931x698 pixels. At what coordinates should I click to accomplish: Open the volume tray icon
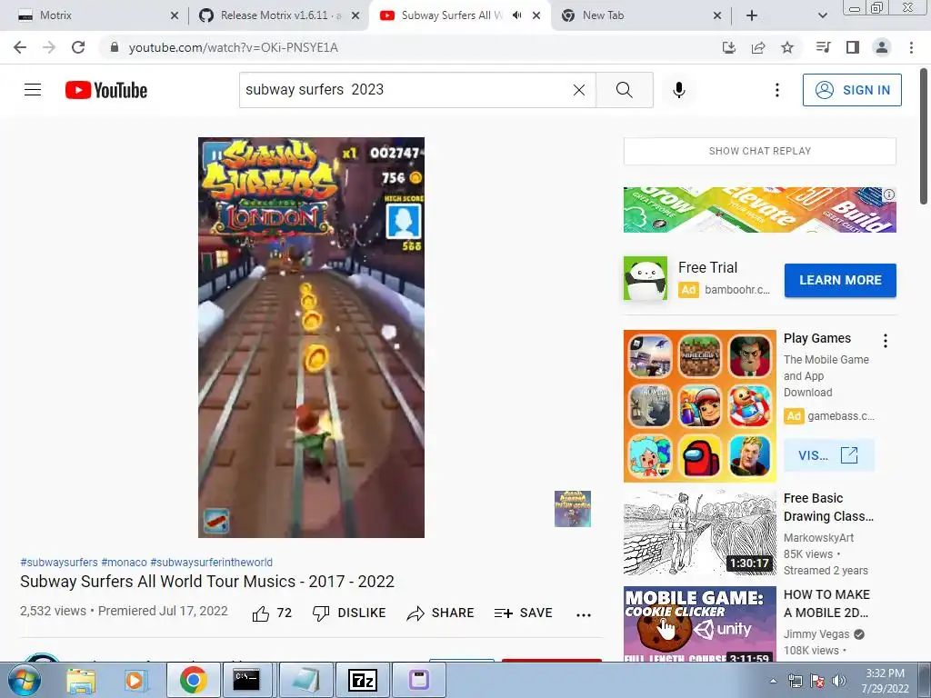pyautogui.click(x=838, y=681)
